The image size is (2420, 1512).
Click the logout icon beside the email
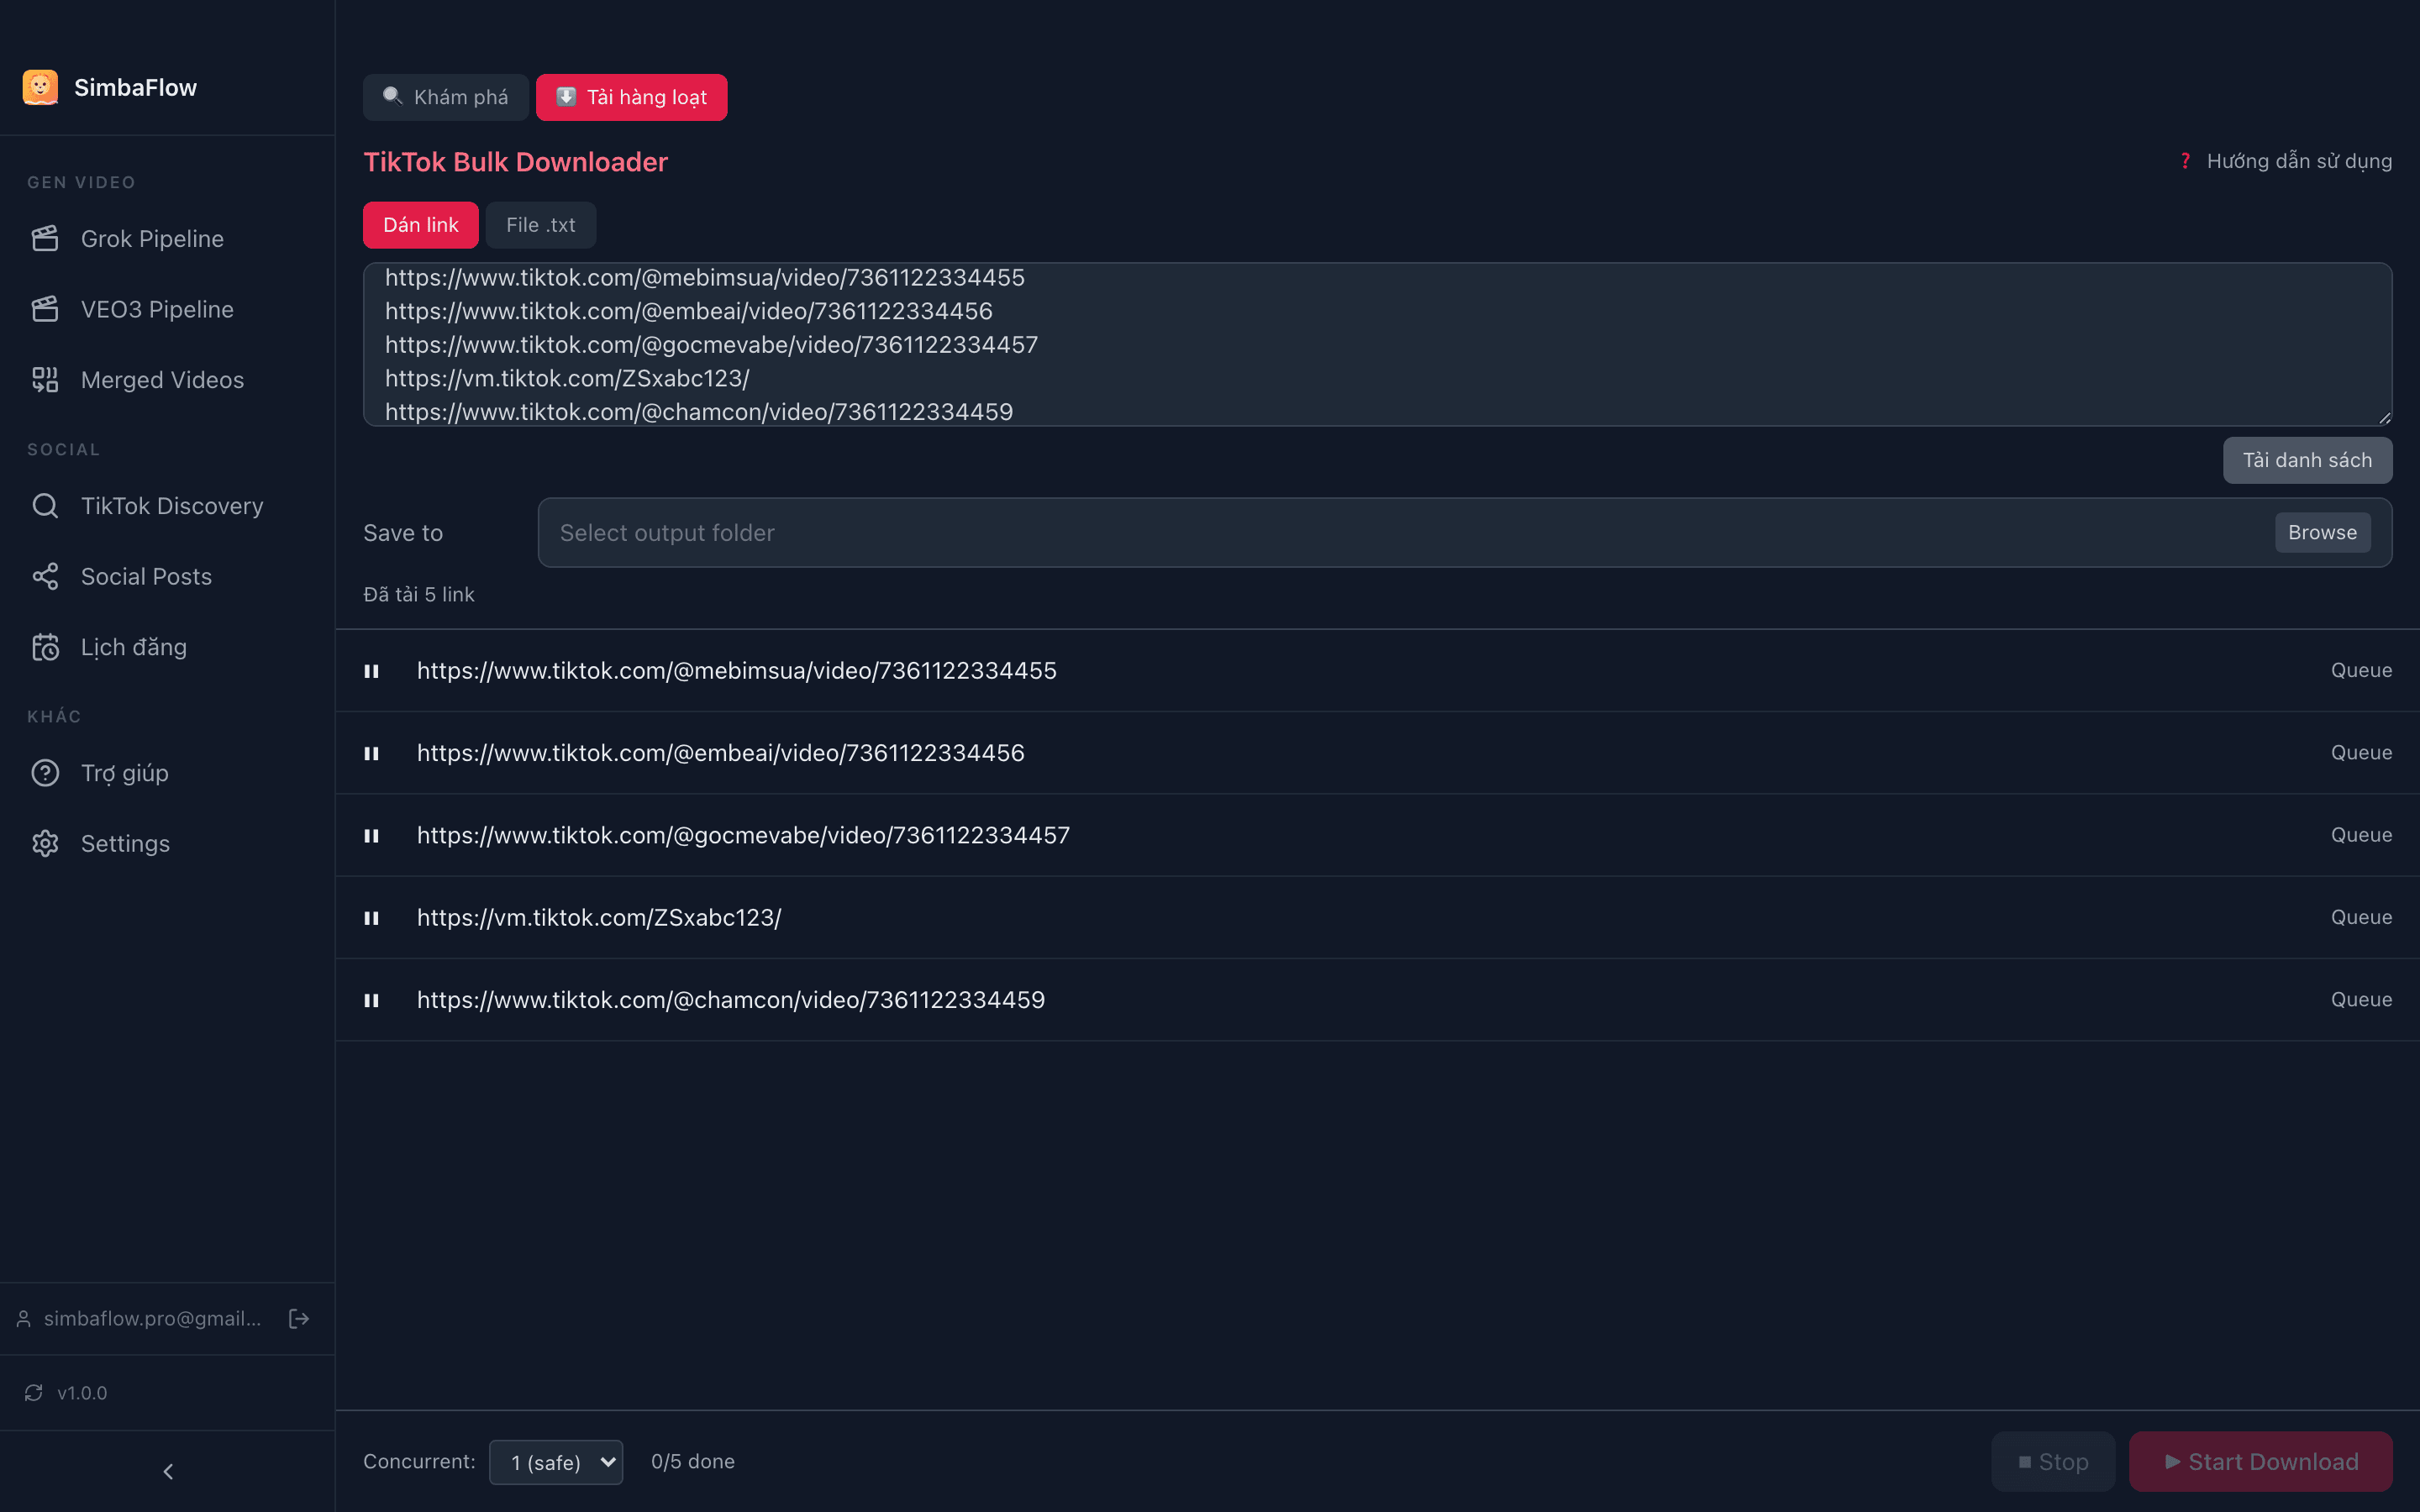click(298, 1318)
